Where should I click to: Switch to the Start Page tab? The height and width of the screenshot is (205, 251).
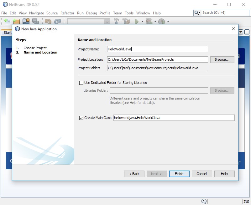click(x=7, y=32)
